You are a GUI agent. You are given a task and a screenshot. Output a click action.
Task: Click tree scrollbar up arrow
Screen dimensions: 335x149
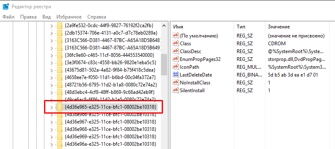coord(164,26)
